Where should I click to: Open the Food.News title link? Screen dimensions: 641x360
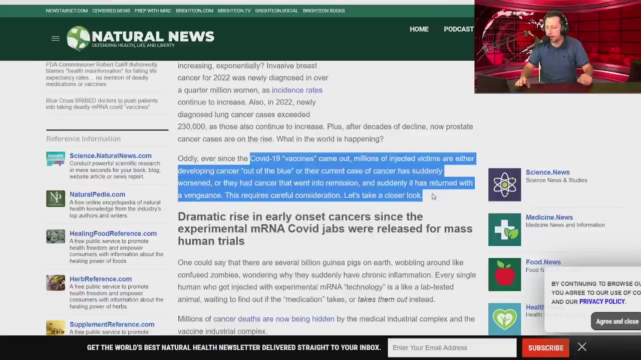[543, 262]
